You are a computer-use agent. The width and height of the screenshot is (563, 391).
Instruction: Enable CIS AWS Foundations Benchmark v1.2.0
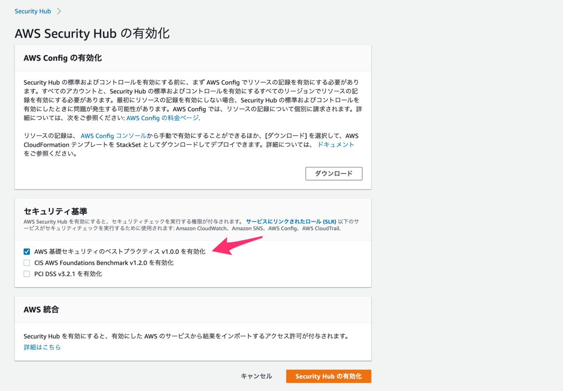[26, 262]
